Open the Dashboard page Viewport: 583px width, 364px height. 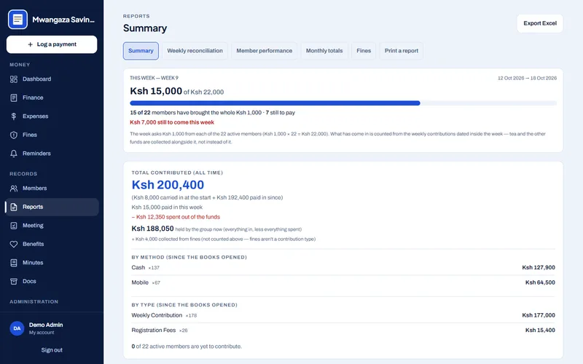(x=52, y=79)
